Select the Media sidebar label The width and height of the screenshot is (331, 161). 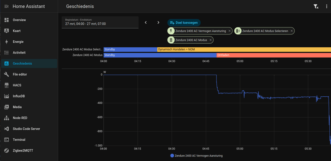(17, 107)
